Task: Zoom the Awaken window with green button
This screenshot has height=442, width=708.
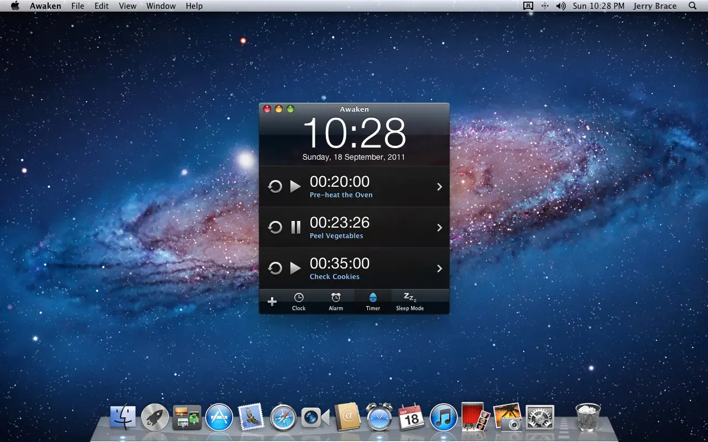Action: pyautogui.click(x=290, y=109)
